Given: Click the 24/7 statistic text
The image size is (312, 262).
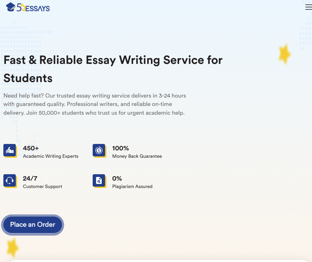Looking at the screenshot, I should coord(30,178).
